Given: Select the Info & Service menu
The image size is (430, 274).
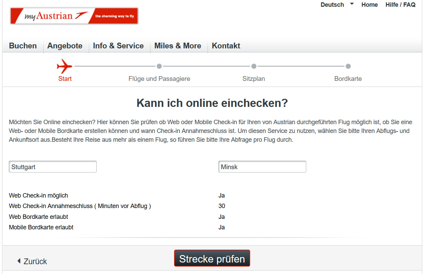Looking at the screenshot, I should (118, 46).
